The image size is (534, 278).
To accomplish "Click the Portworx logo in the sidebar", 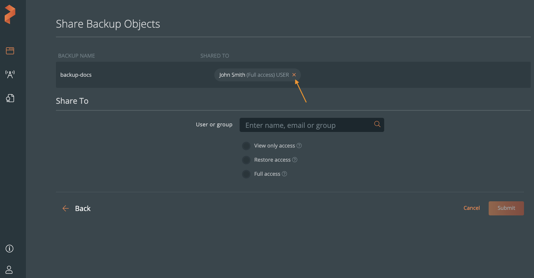I will (x=10, y=14).
